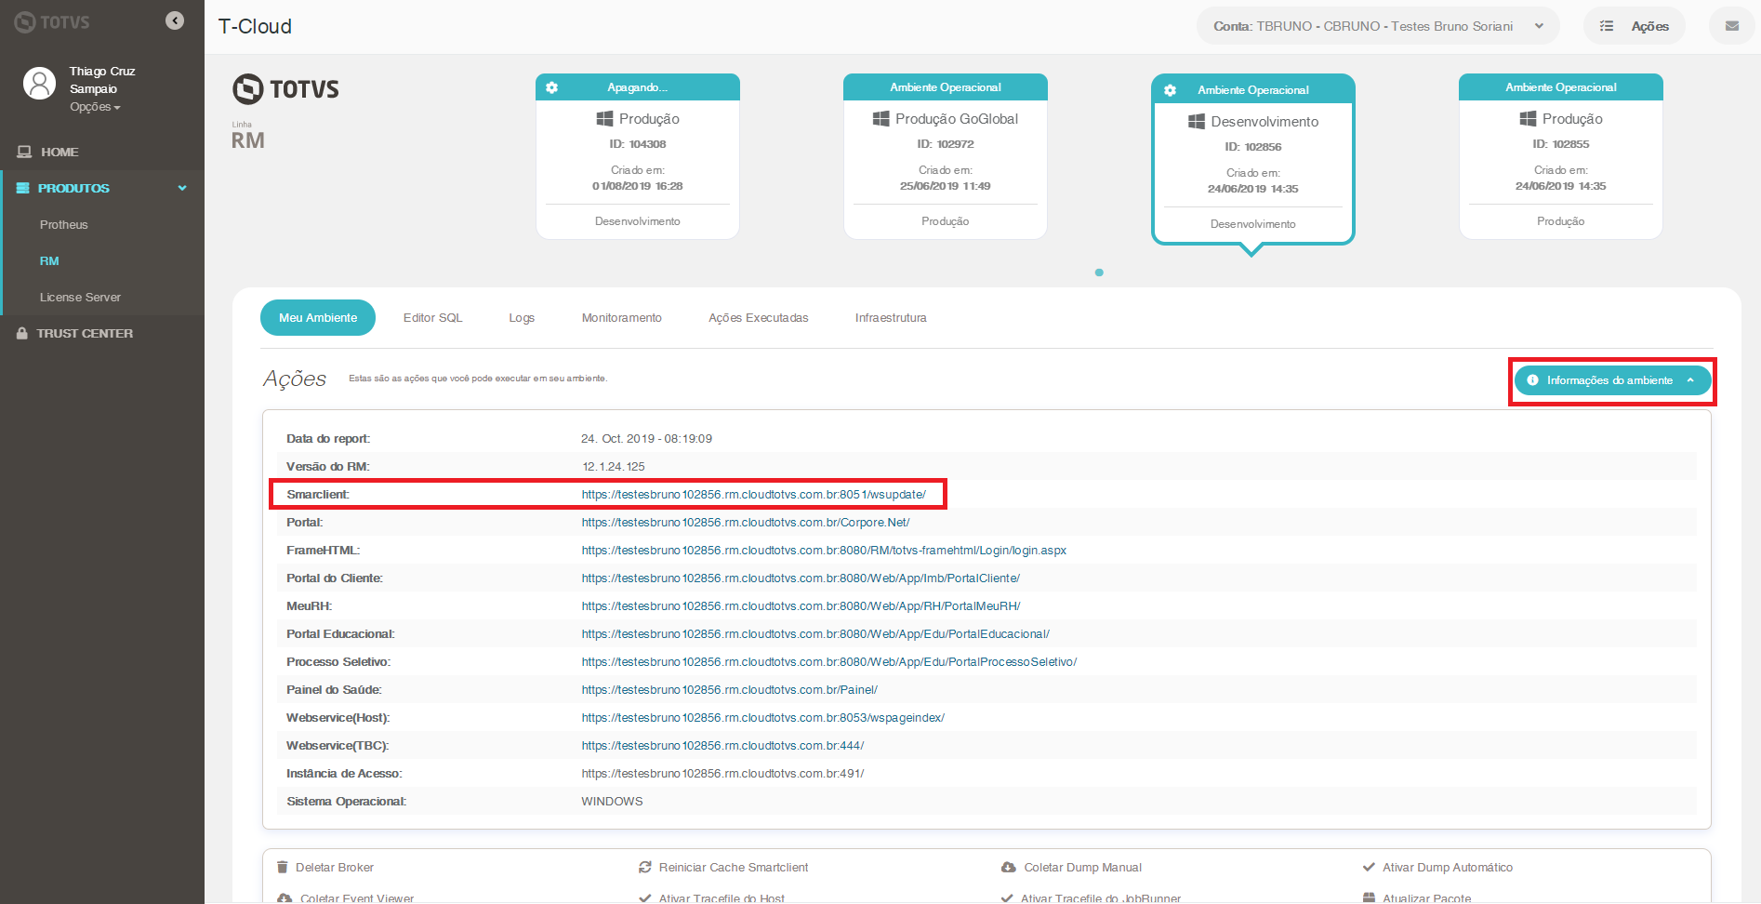Click the Reiniciar Cache Smartclient refresh icon
The height and width of the screenshot is (904, 1761).
(x=645, y=867)
